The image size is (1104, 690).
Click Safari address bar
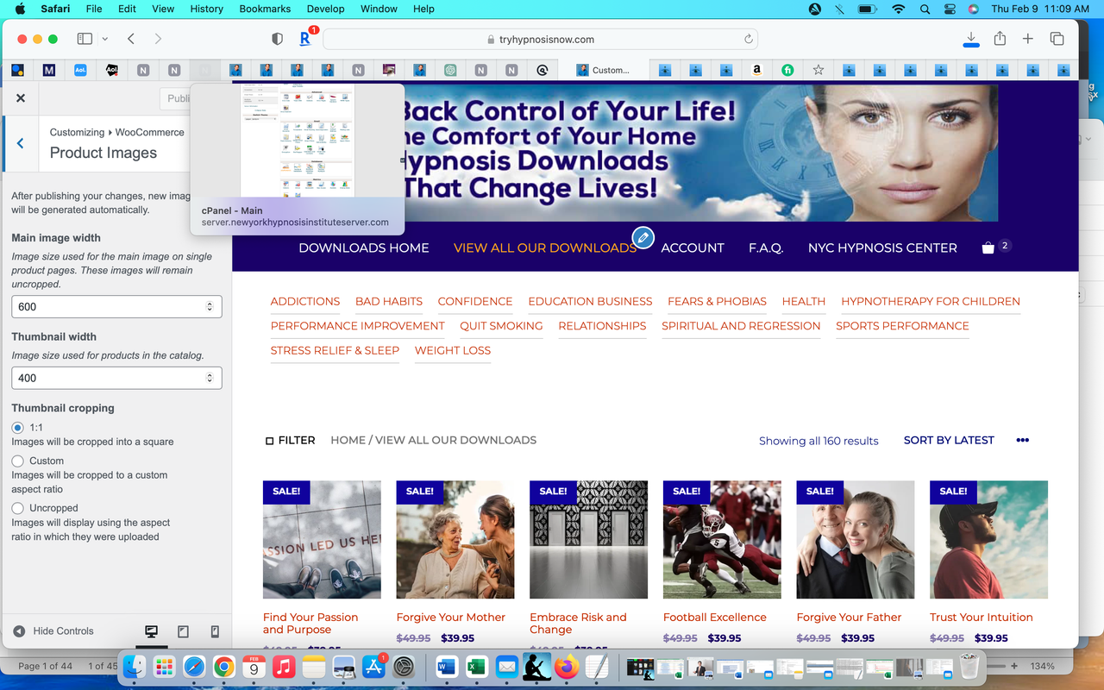[x=541, y=39]
